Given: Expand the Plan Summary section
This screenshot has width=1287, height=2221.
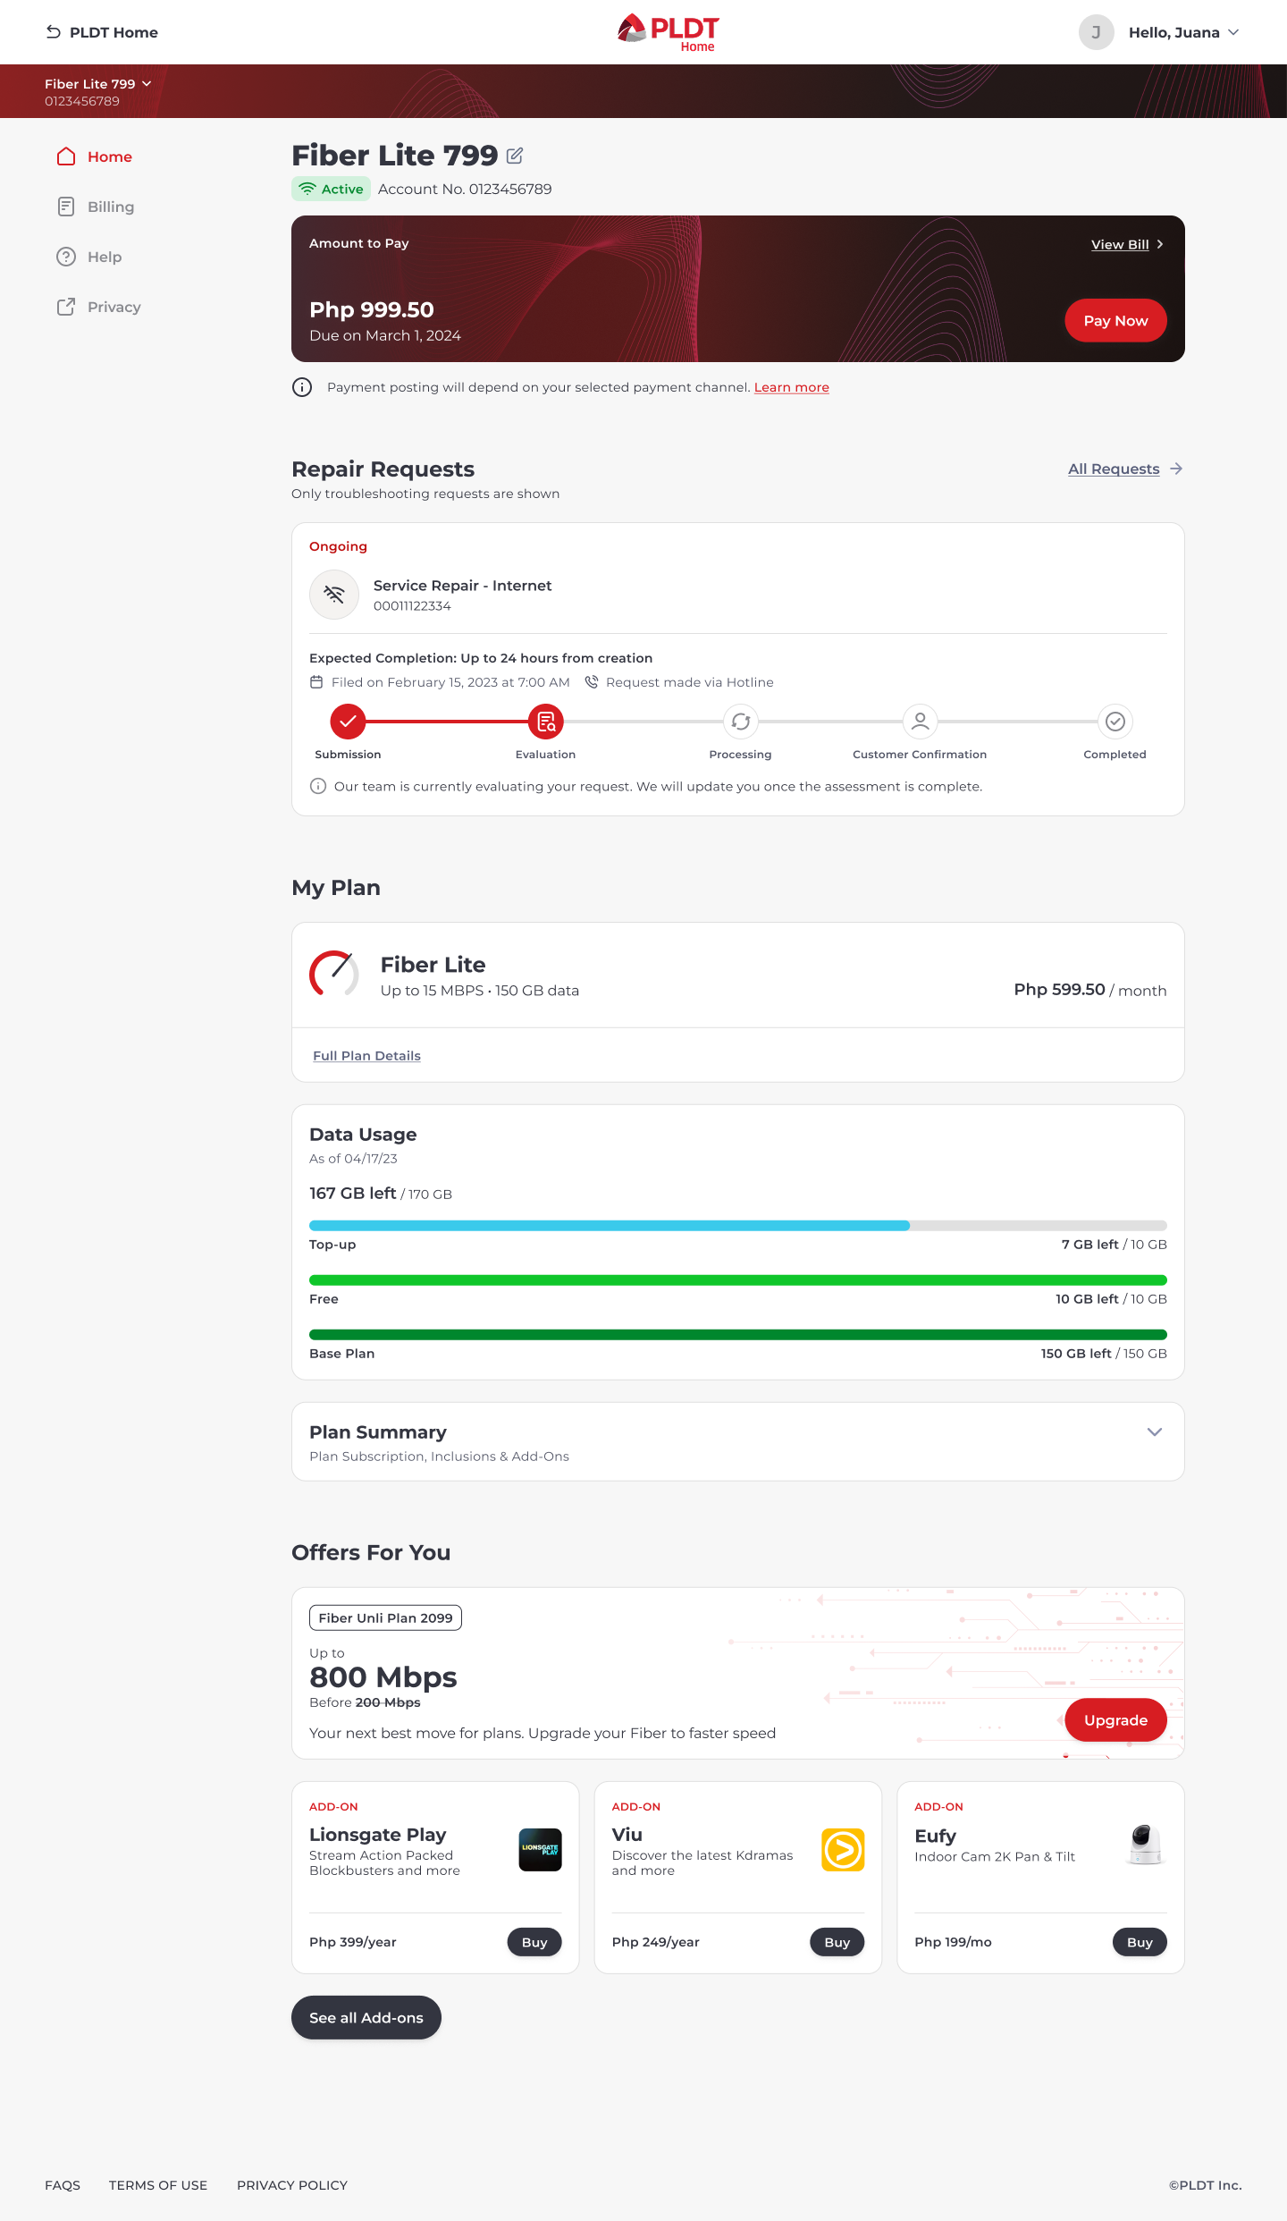Looking at the screenshot, I should point(1155,1431).
